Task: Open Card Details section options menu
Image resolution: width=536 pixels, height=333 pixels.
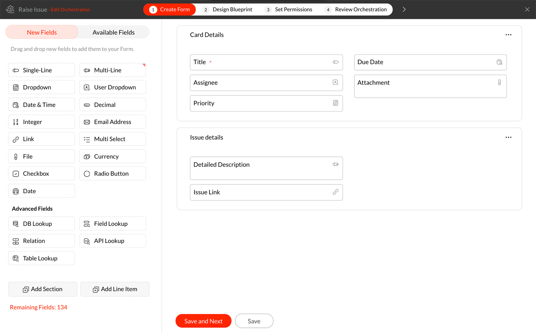Action: 508,35
